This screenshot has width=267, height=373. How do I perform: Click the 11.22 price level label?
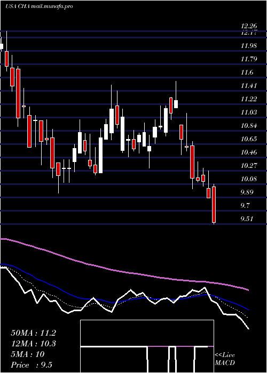pos(249,99)
